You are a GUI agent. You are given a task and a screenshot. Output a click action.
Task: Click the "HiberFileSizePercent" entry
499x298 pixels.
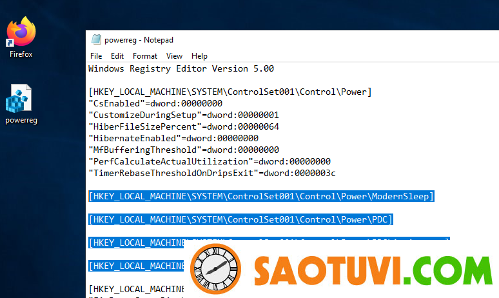(183, 126)
